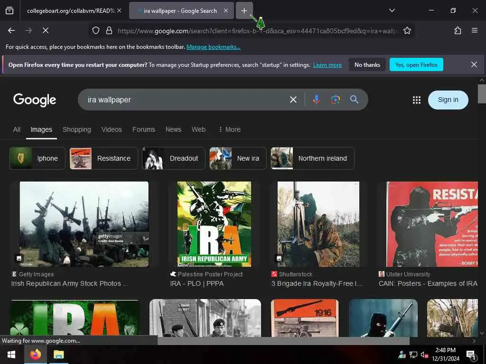Open File Explorer from taskbar
This screenshot has height=364, width=486.
pyautogui.click(x=58, y=355)
